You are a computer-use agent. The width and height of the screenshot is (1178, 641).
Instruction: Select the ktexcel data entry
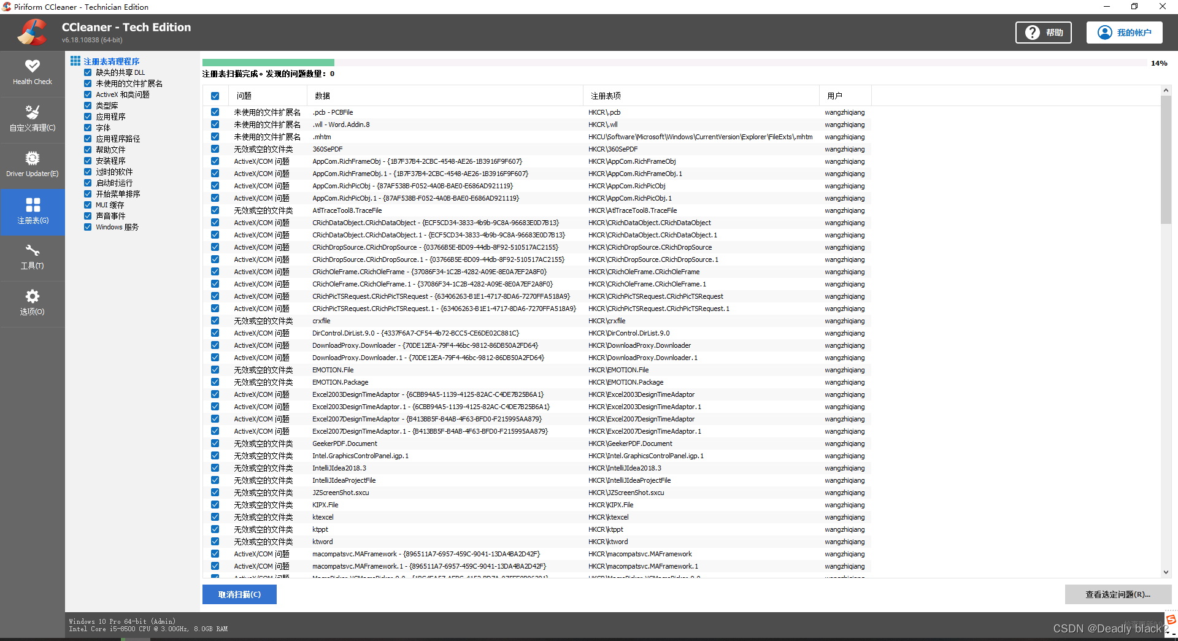[x=323, y=517]
